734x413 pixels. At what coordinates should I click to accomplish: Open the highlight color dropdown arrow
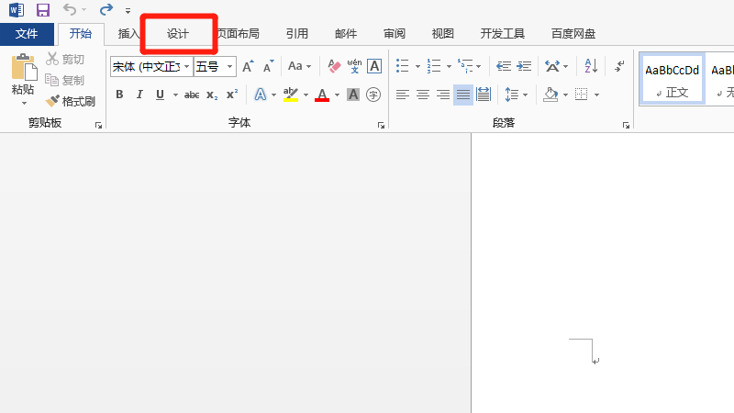306,95
